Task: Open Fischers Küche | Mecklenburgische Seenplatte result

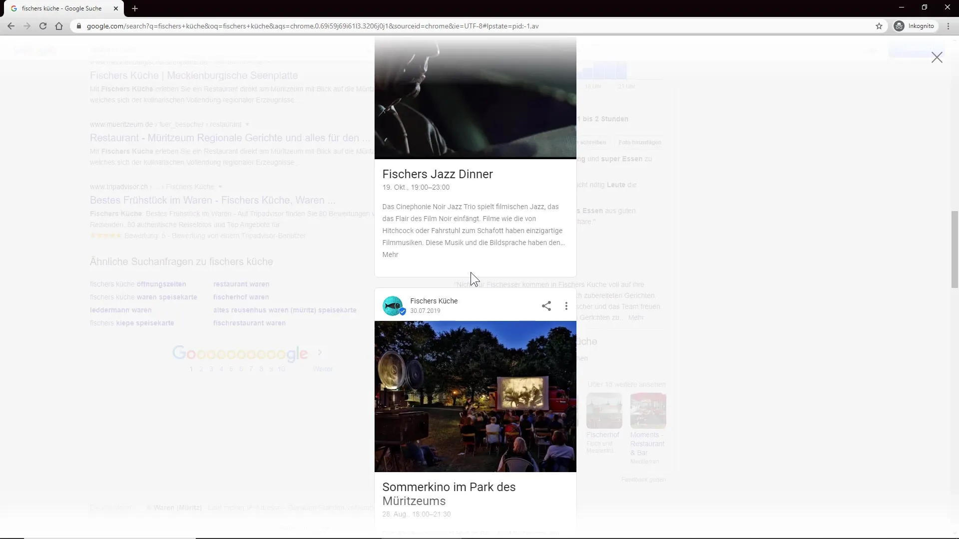Action: pyautogui.click(x=194, y=75)
